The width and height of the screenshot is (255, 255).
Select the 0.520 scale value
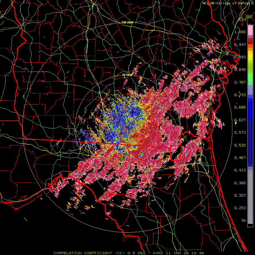click(240, 145)
